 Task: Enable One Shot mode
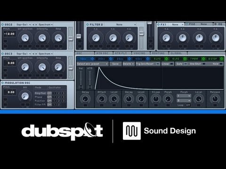coord(204,64)
